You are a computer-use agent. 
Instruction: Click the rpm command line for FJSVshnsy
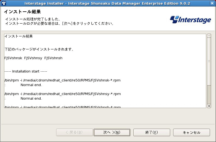click(62, 94)
